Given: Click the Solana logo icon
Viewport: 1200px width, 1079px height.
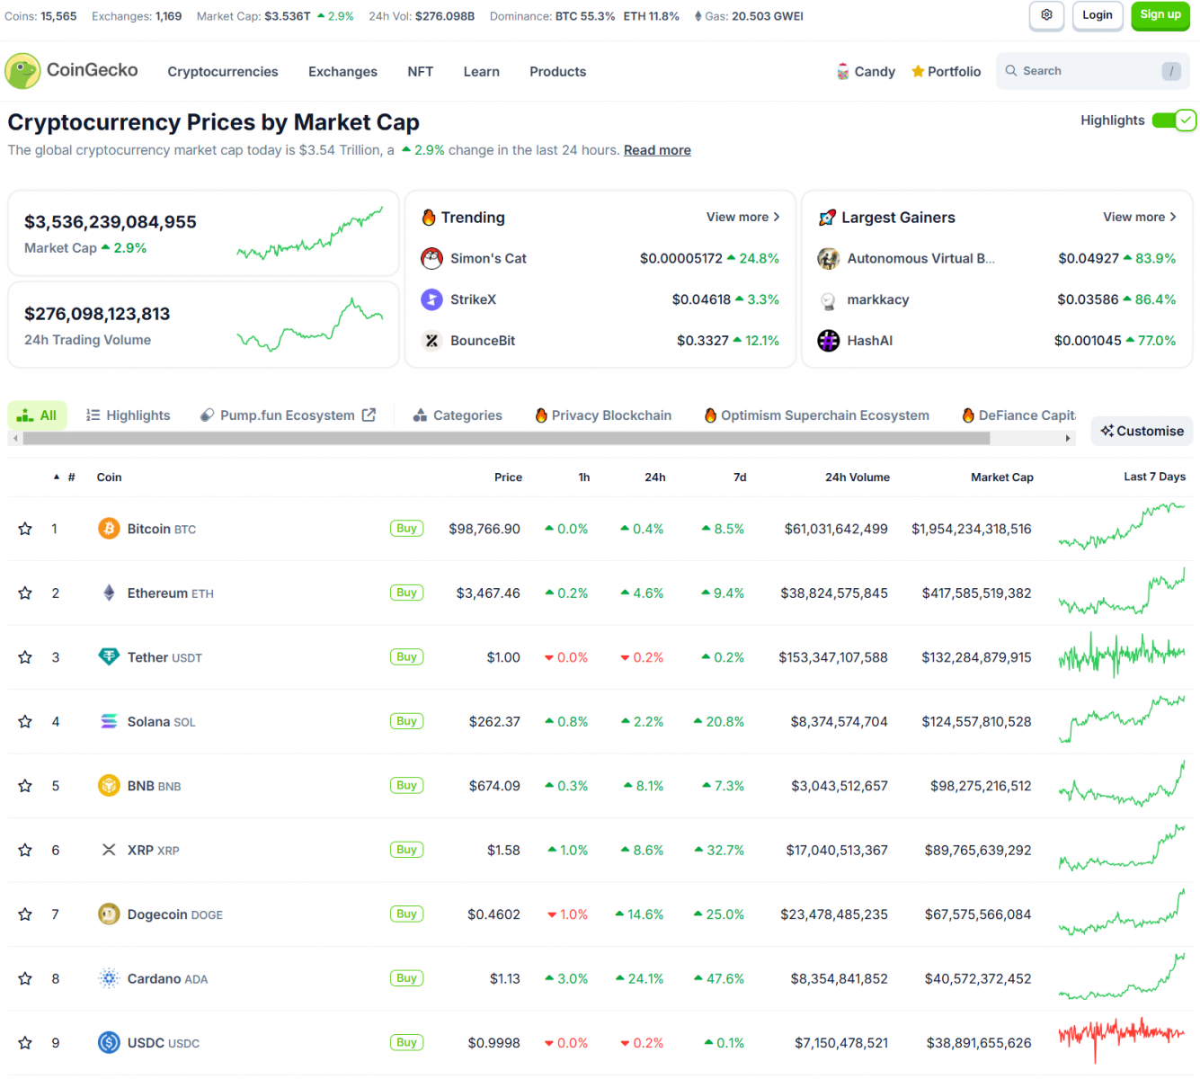Looking at the screenshot, I should [x=109, y=721].
